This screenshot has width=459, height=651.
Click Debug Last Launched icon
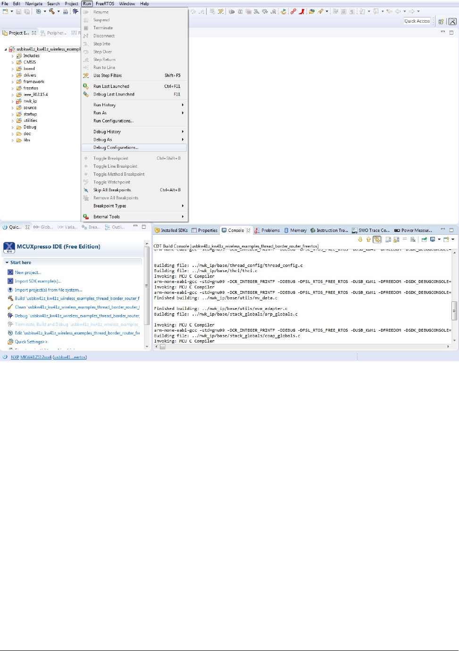(x=86, y=94)
